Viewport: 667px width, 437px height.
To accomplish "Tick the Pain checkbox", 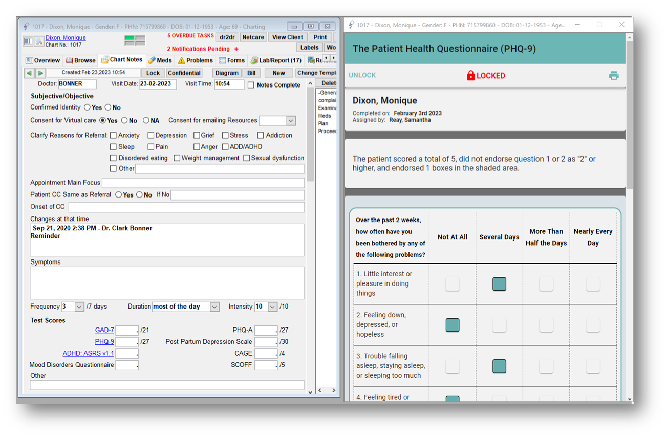I will click(x=151, y=147).
